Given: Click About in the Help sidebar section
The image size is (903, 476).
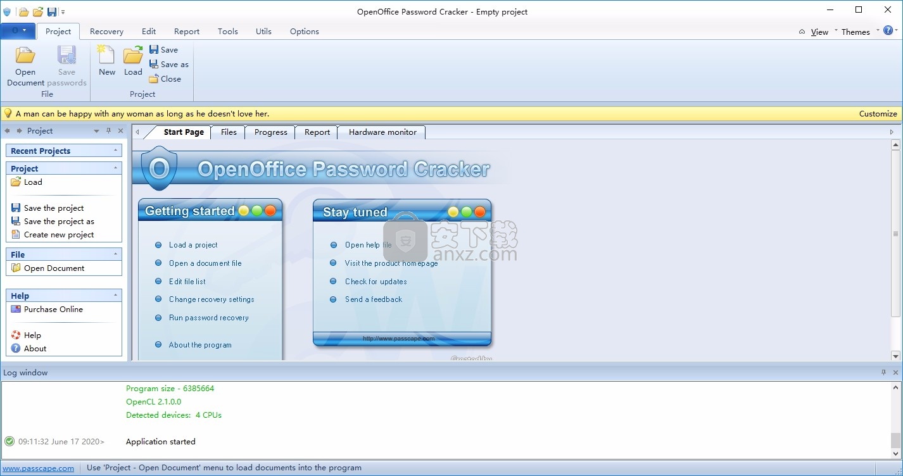Looking at the screenshot, I should [28, 348].
